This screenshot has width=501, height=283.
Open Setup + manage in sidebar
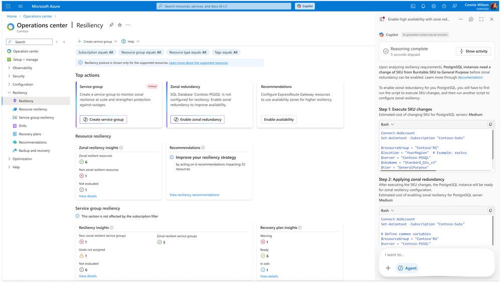click(x=25, y=60)
